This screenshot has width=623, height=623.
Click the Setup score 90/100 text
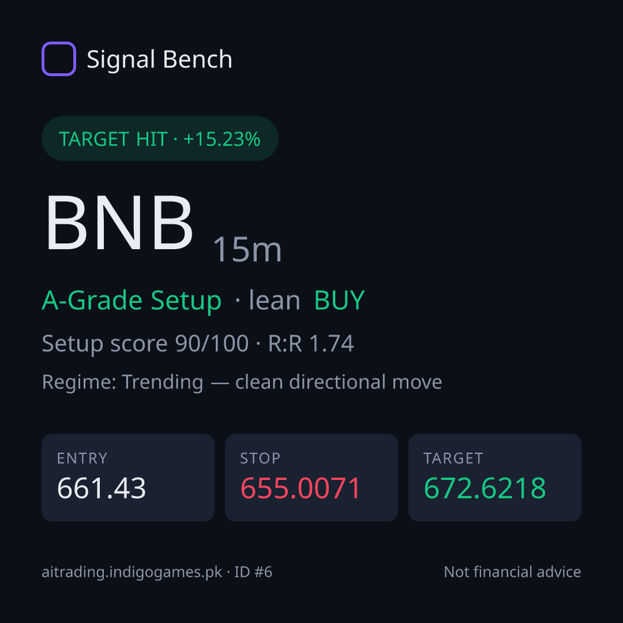pos(145,344)
